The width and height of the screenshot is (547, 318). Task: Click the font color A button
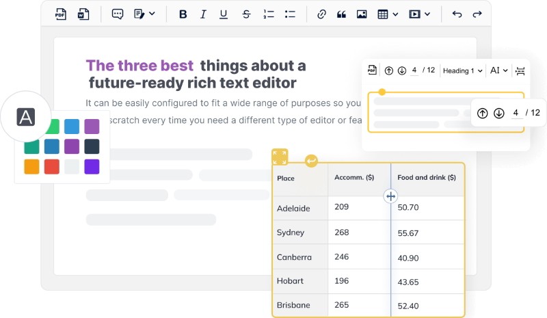[26, 117]
